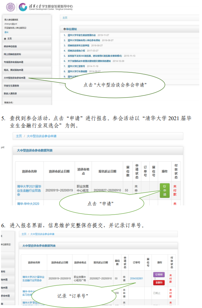Click the red 删除 button
This screenshot has height=308, width=202.
click(x=159, y=283)
